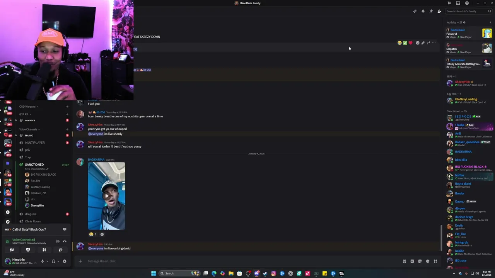Join the Chris Room voice channel
The height and width of the screenshot is (278, 495).
tap(43, 221)
